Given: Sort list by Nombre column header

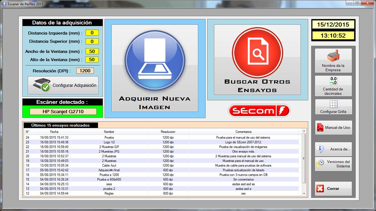Looking at the screenshot, I should pos(109,132).
